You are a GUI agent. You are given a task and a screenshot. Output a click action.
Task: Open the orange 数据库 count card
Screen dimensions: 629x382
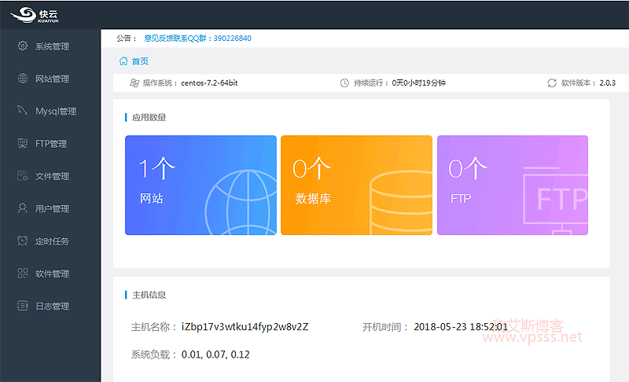coord(356,185)
